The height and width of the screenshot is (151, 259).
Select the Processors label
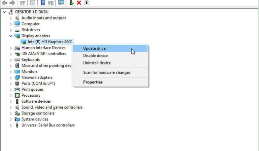pos(31,95)
